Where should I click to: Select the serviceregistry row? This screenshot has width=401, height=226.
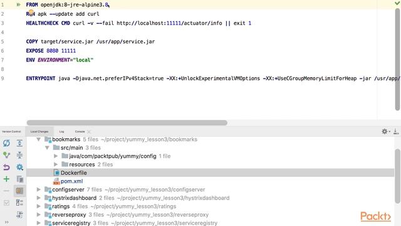point(210,223)
